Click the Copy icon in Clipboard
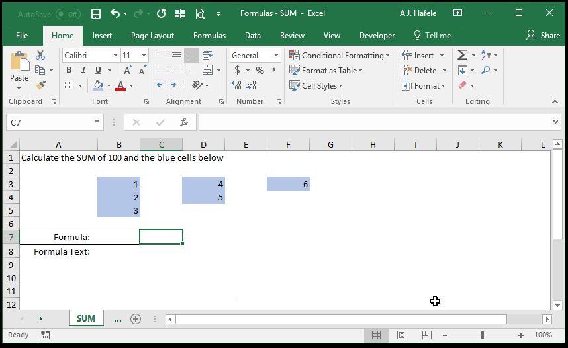Screen dimensions: 568x348 click(40, 70)
